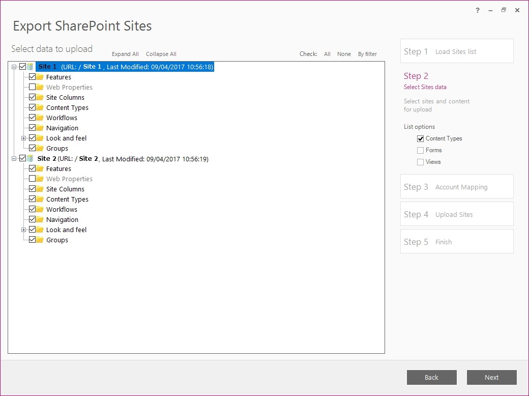Check All items via the All link
The width and height of the screenshot is (529, 396).
point(327,54)
